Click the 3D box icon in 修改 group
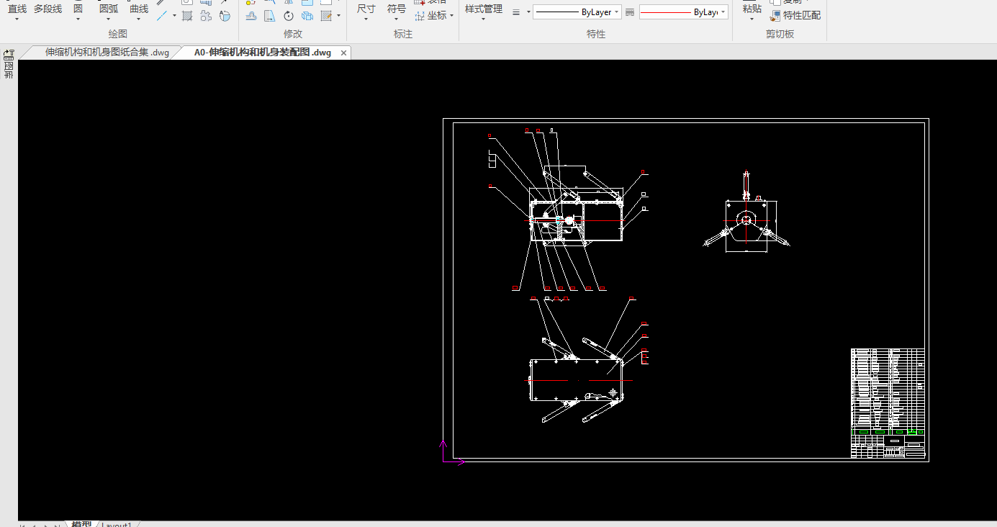Image resolution: width=997 pixels, height=527 pixels. (x=307, y=15)
